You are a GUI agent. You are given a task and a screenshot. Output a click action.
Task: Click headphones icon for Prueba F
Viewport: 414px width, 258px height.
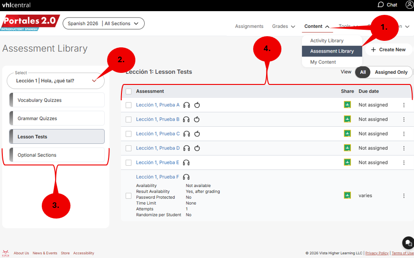coord(186,177)
